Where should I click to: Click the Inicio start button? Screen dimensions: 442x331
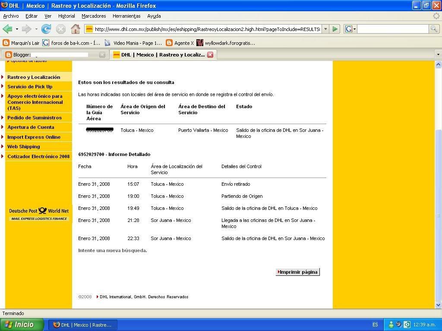click(22, 325)
